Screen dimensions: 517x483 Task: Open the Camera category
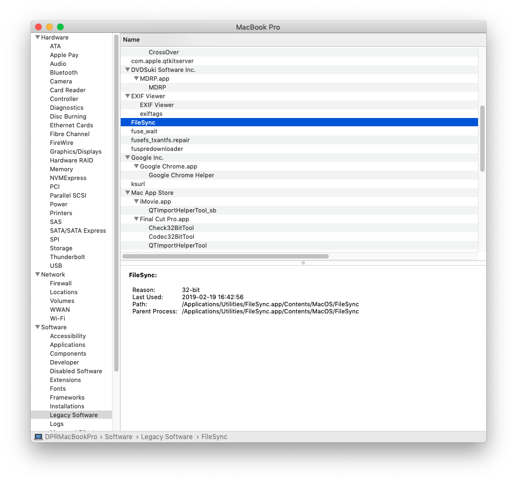pyautogui.click(x=61, y=81)
